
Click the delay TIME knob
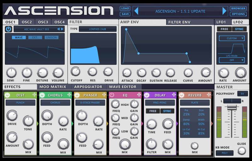(x=152, y=124)
